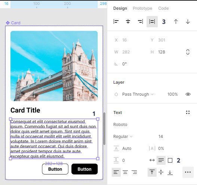Click the letter spacing 0% field
The width and height of the screenshot is (197, 185).
(161, 148)
